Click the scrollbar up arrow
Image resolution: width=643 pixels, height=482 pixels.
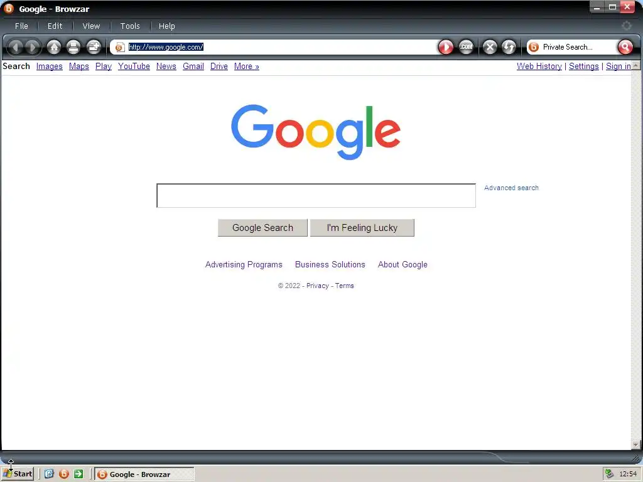tap(635, 65)
